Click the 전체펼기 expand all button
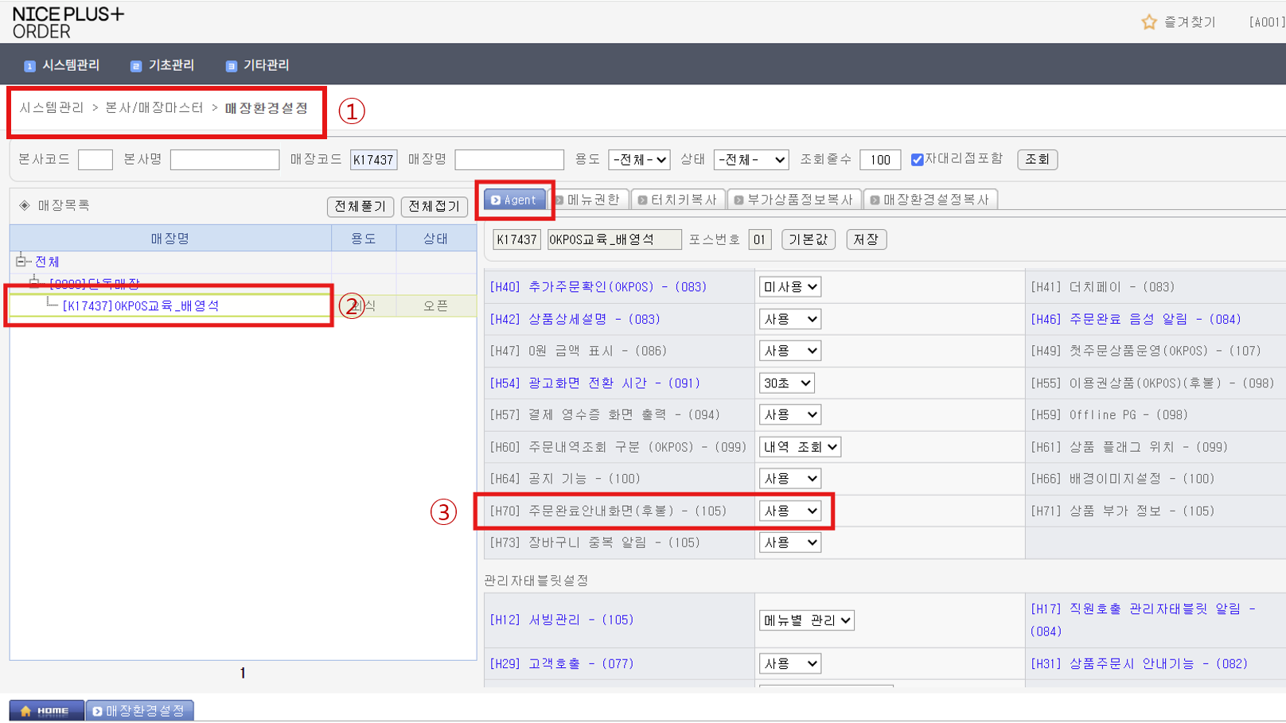 click(360, 206)
